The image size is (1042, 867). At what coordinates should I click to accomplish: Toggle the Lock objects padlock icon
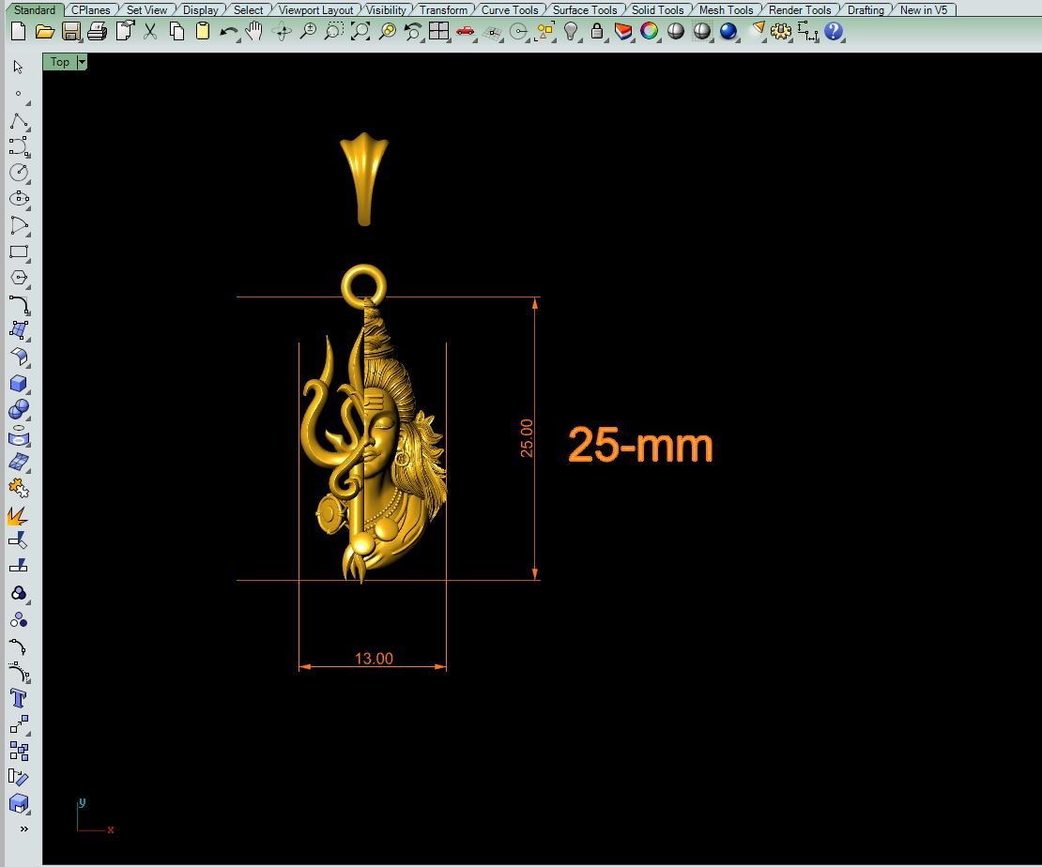[x=597, y=31]
